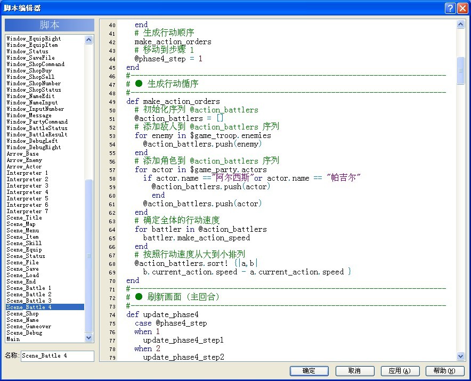Click the 帮助 (H) help button
This screenshot has height=381, width=471.
click(x=445, y=371)
